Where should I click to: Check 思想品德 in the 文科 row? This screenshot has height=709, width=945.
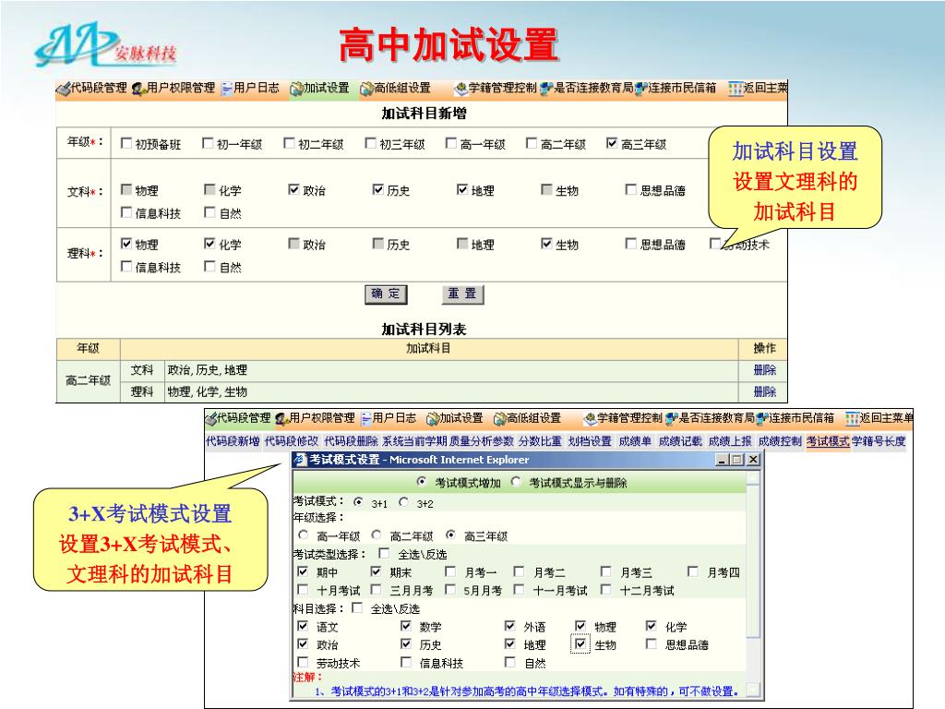coord(630,189)
